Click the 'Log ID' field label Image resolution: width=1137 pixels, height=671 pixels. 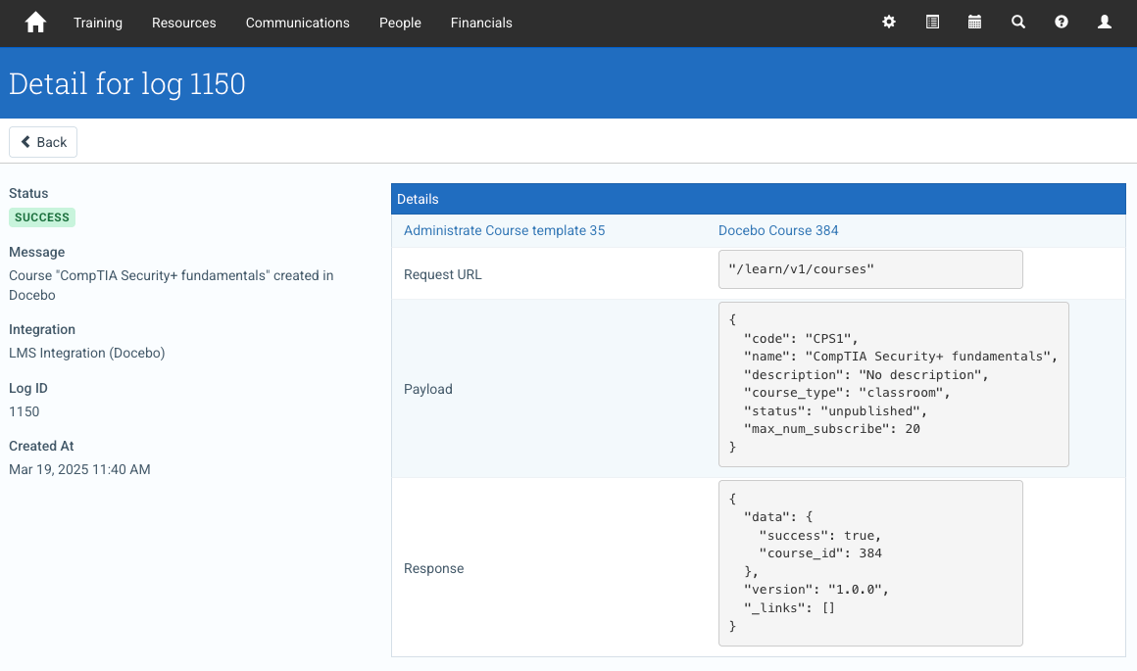tap(28, 389)
